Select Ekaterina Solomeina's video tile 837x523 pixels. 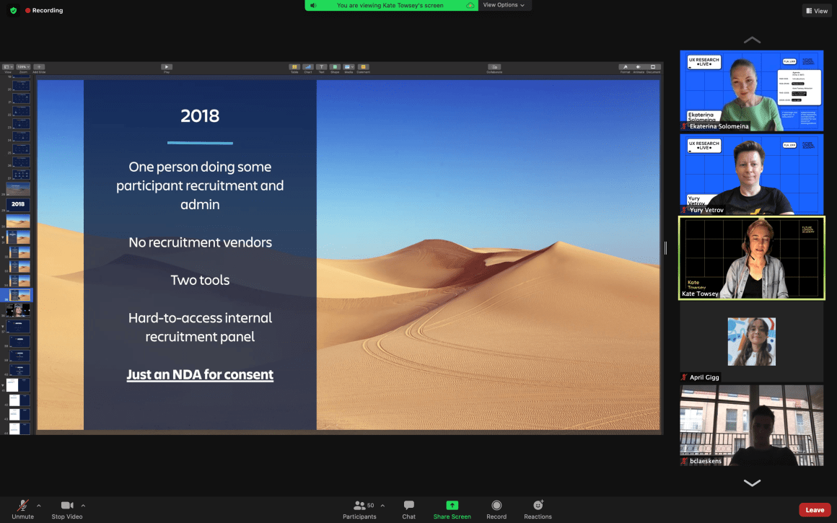tap(752, 91)
